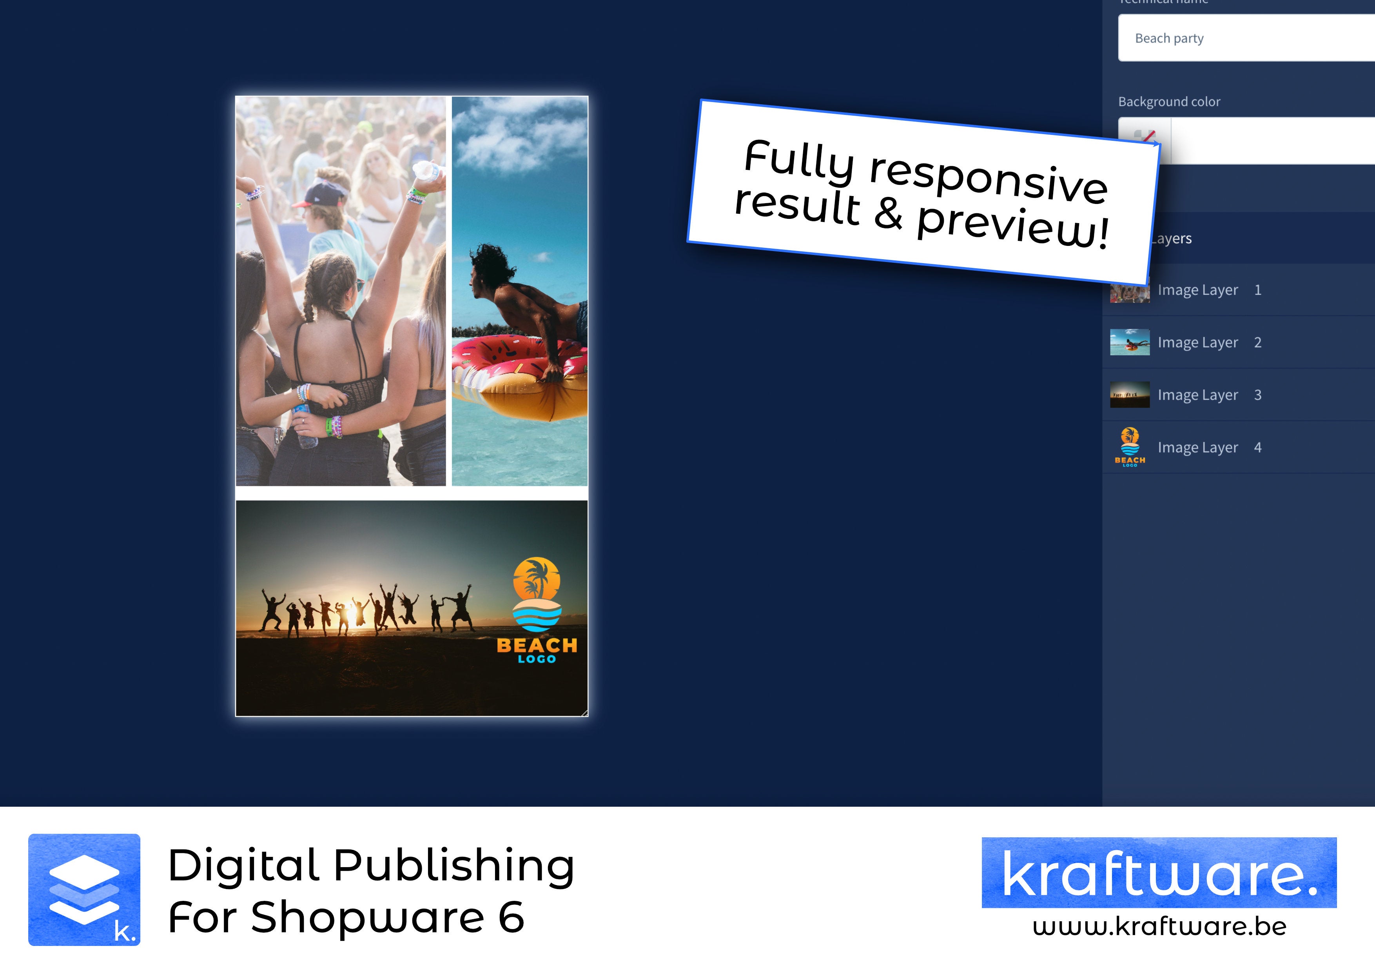The image size is (1375, 973).
Task: Click the Layers section header
Action: coord(1239,238)
